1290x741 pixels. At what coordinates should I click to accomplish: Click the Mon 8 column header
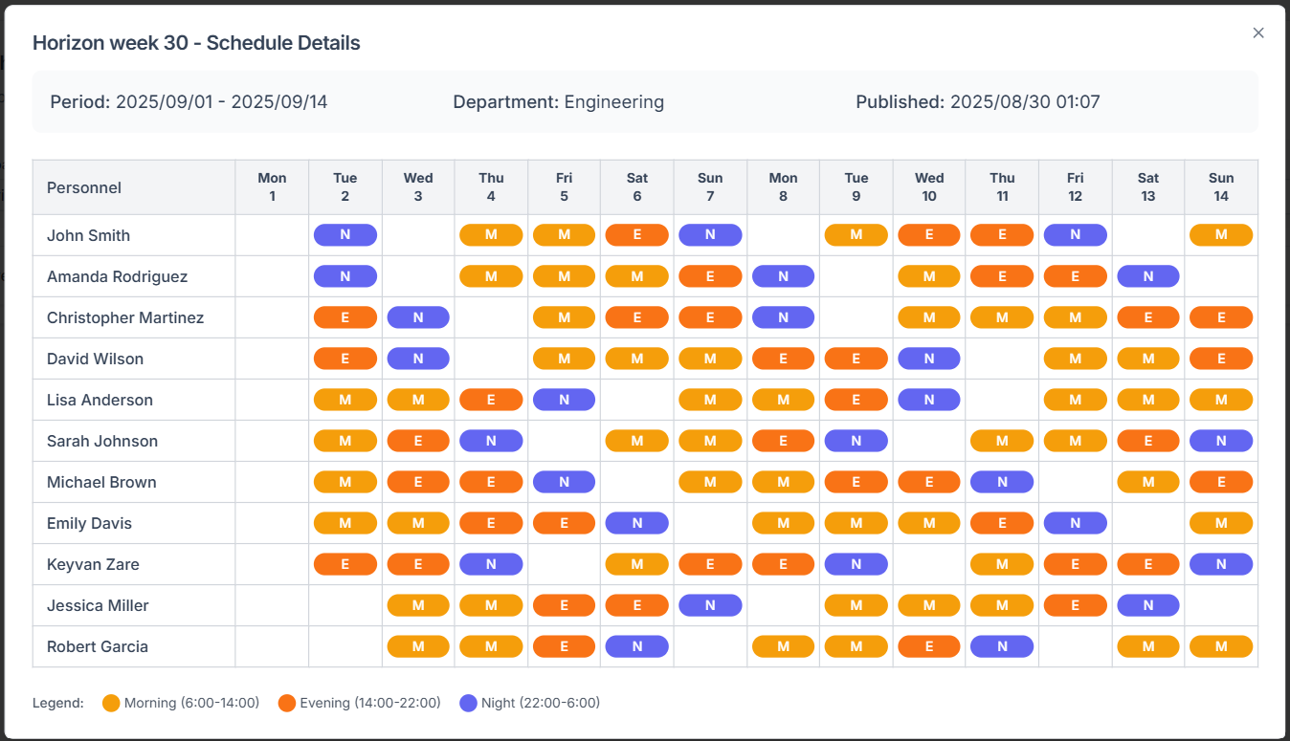[783, 187]
